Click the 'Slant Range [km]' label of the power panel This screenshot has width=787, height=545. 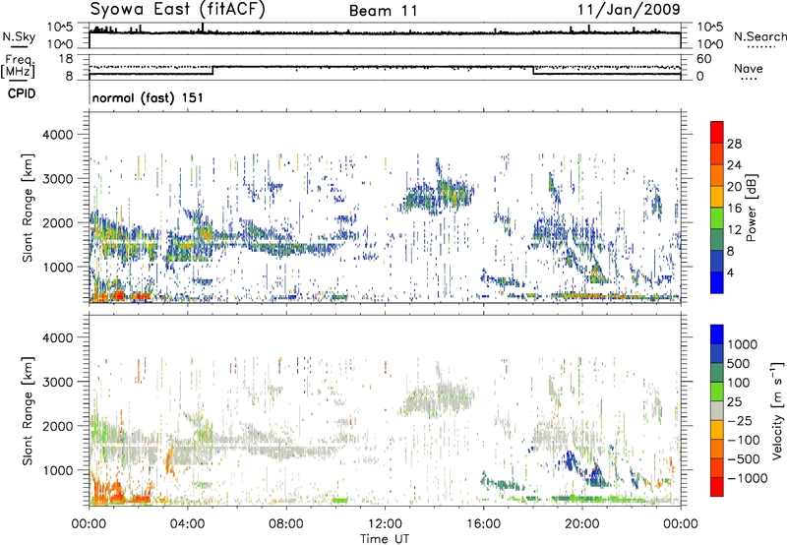coord(28,208)
